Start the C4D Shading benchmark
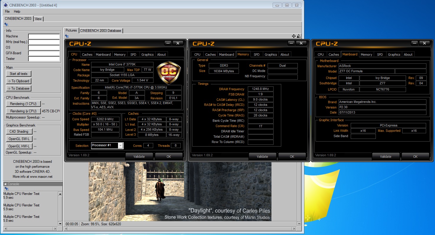 [19, 132]
